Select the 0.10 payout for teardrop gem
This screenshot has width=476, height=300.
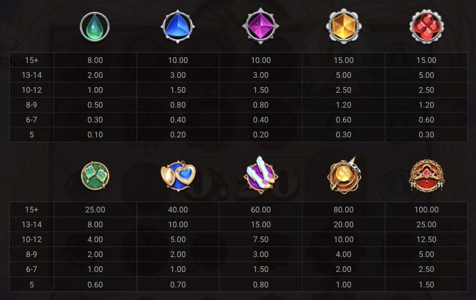point(95,135)
